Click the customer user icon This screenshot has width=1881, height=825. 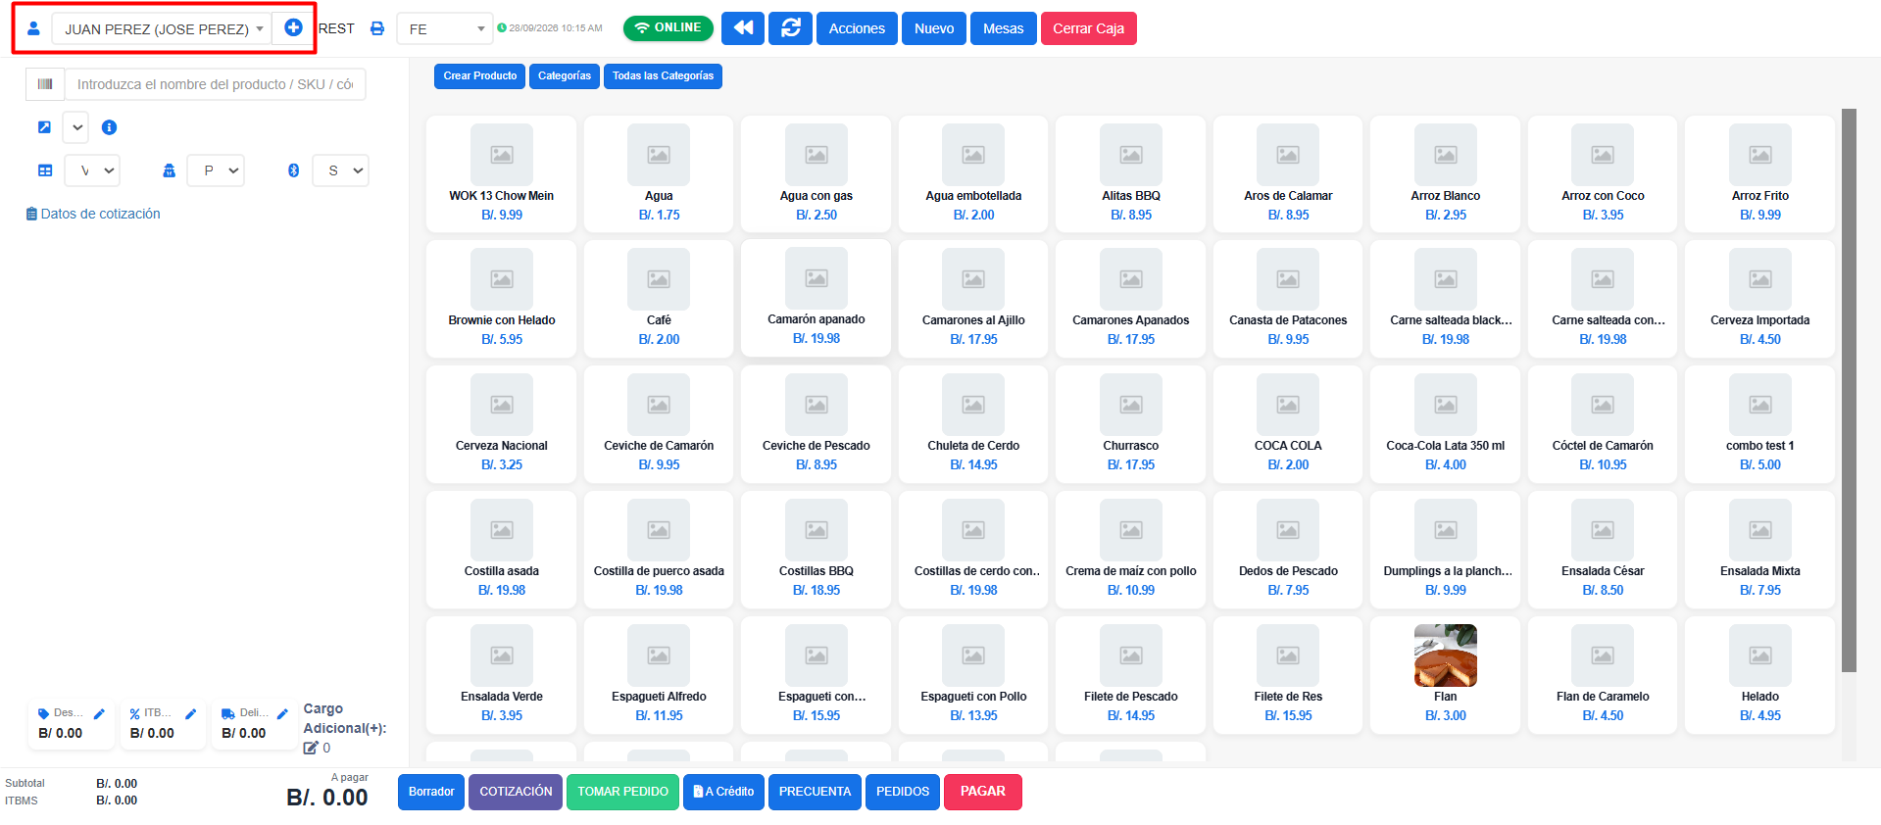point(33,28)
